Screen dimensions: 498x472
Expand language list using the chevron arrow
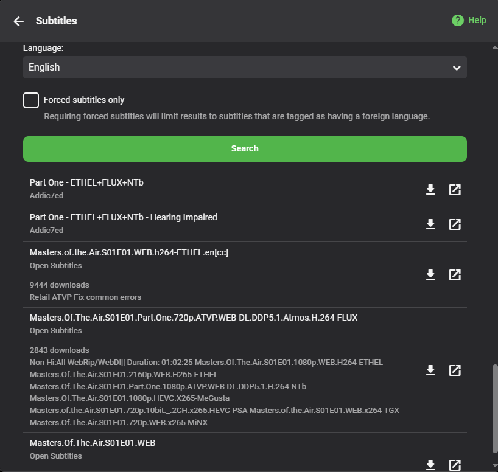pyautogui.click(x=457, y=68)
